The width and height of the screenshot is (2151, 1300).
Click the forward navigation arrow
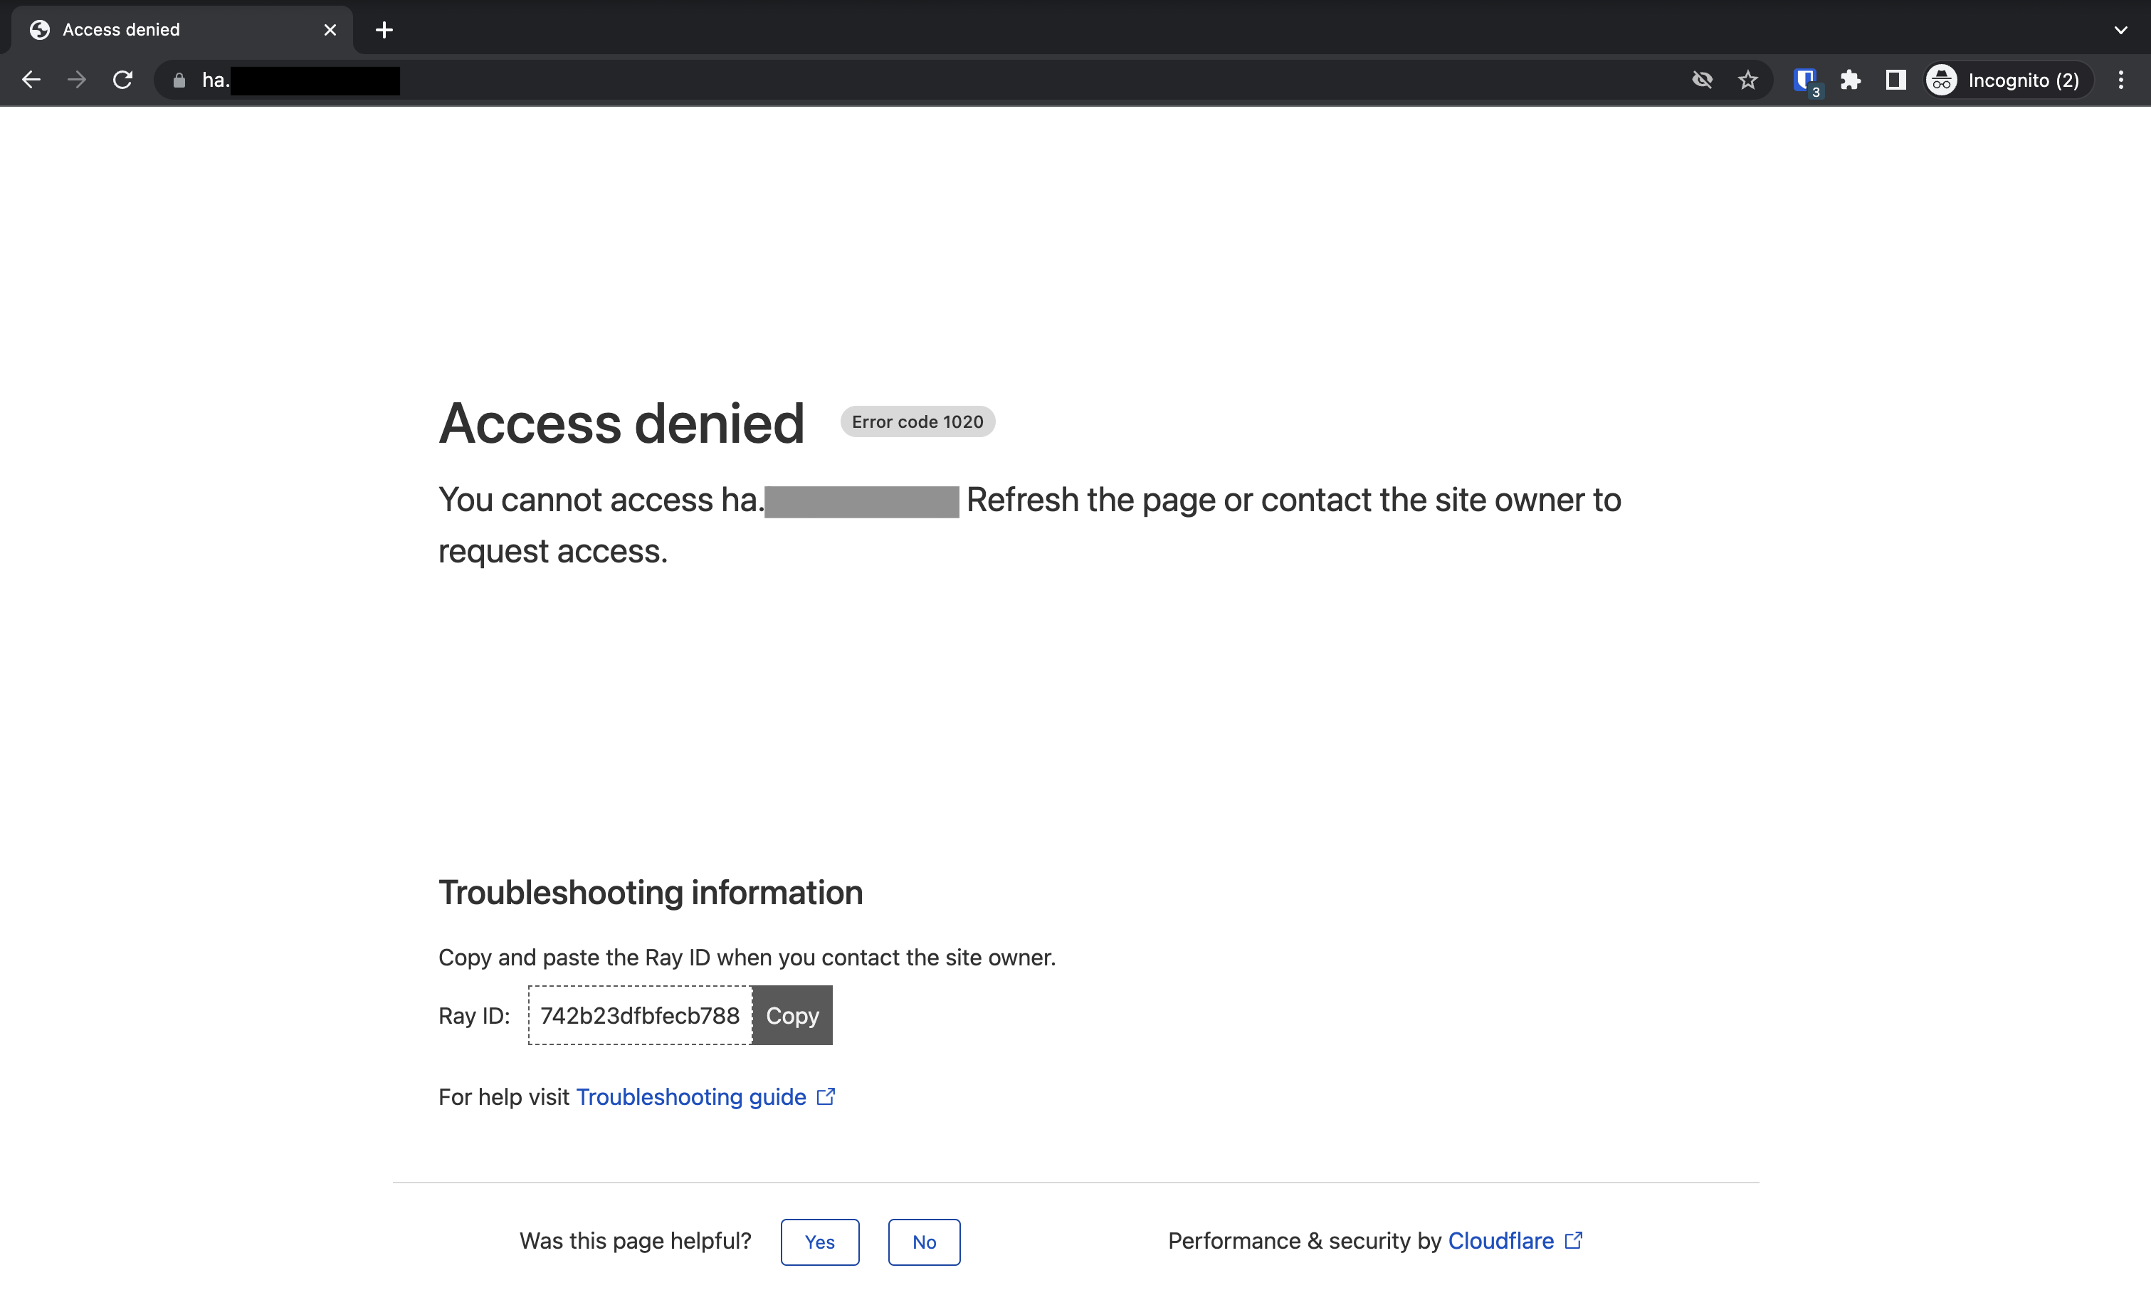coord(77,80)
